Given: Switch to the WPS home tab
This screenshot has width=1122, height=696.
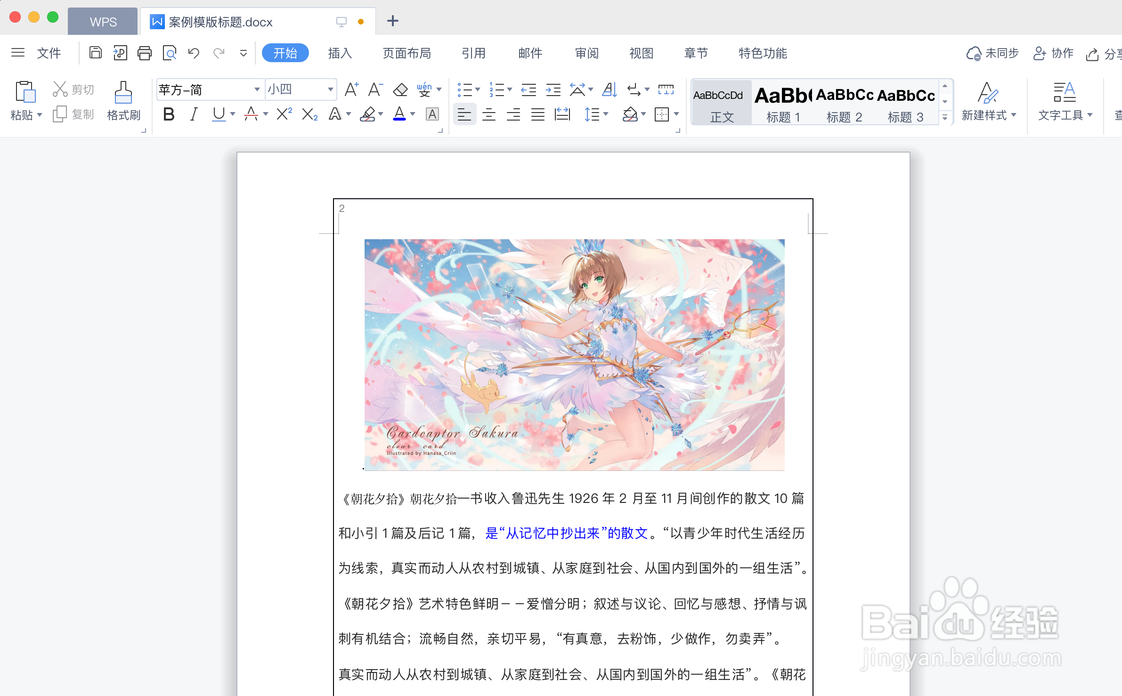Looking at the screenshot, I should 103,22.
